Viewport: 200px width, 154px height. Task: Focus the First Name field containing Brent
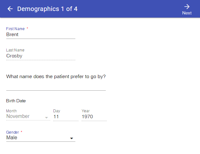[x=41, y=35]
